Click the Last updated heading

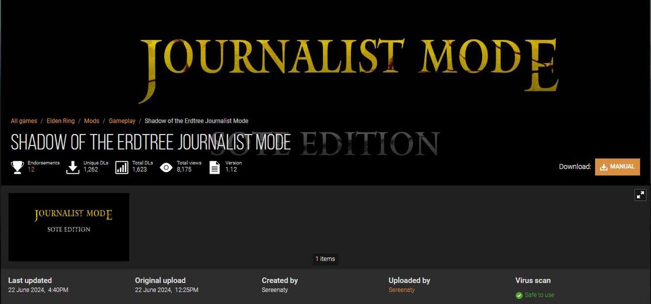pyautogui.click(x=30, y=281)
